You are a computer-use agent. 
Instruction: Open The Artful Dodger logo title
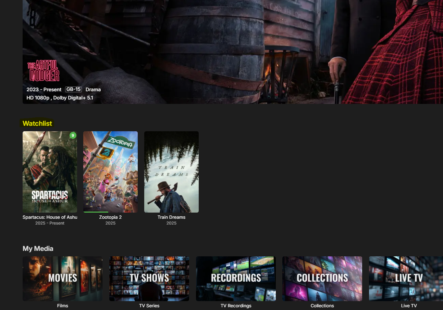[x=43, y=71]
